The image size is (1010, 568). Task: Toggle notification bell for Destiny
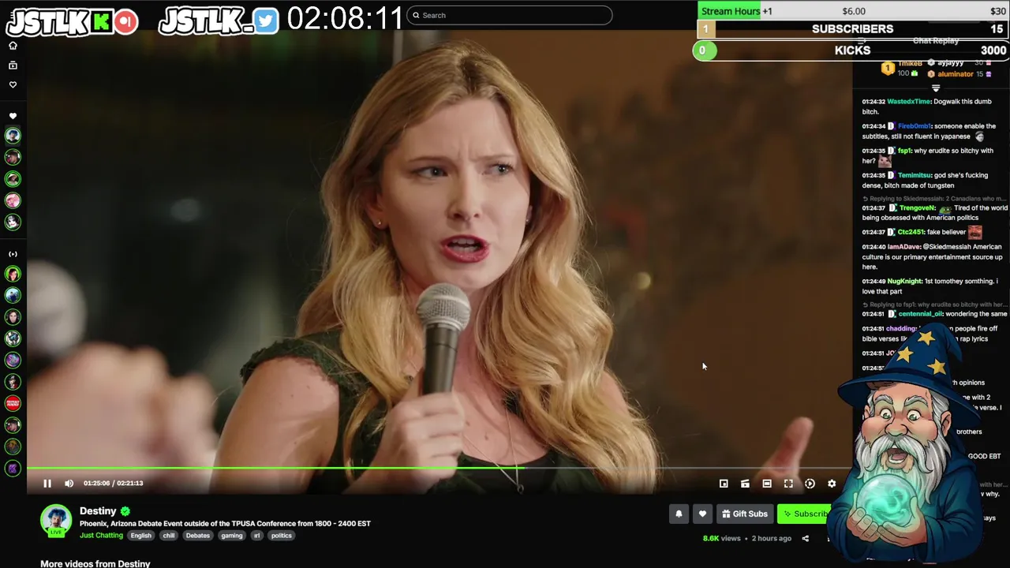coord(679,514)
